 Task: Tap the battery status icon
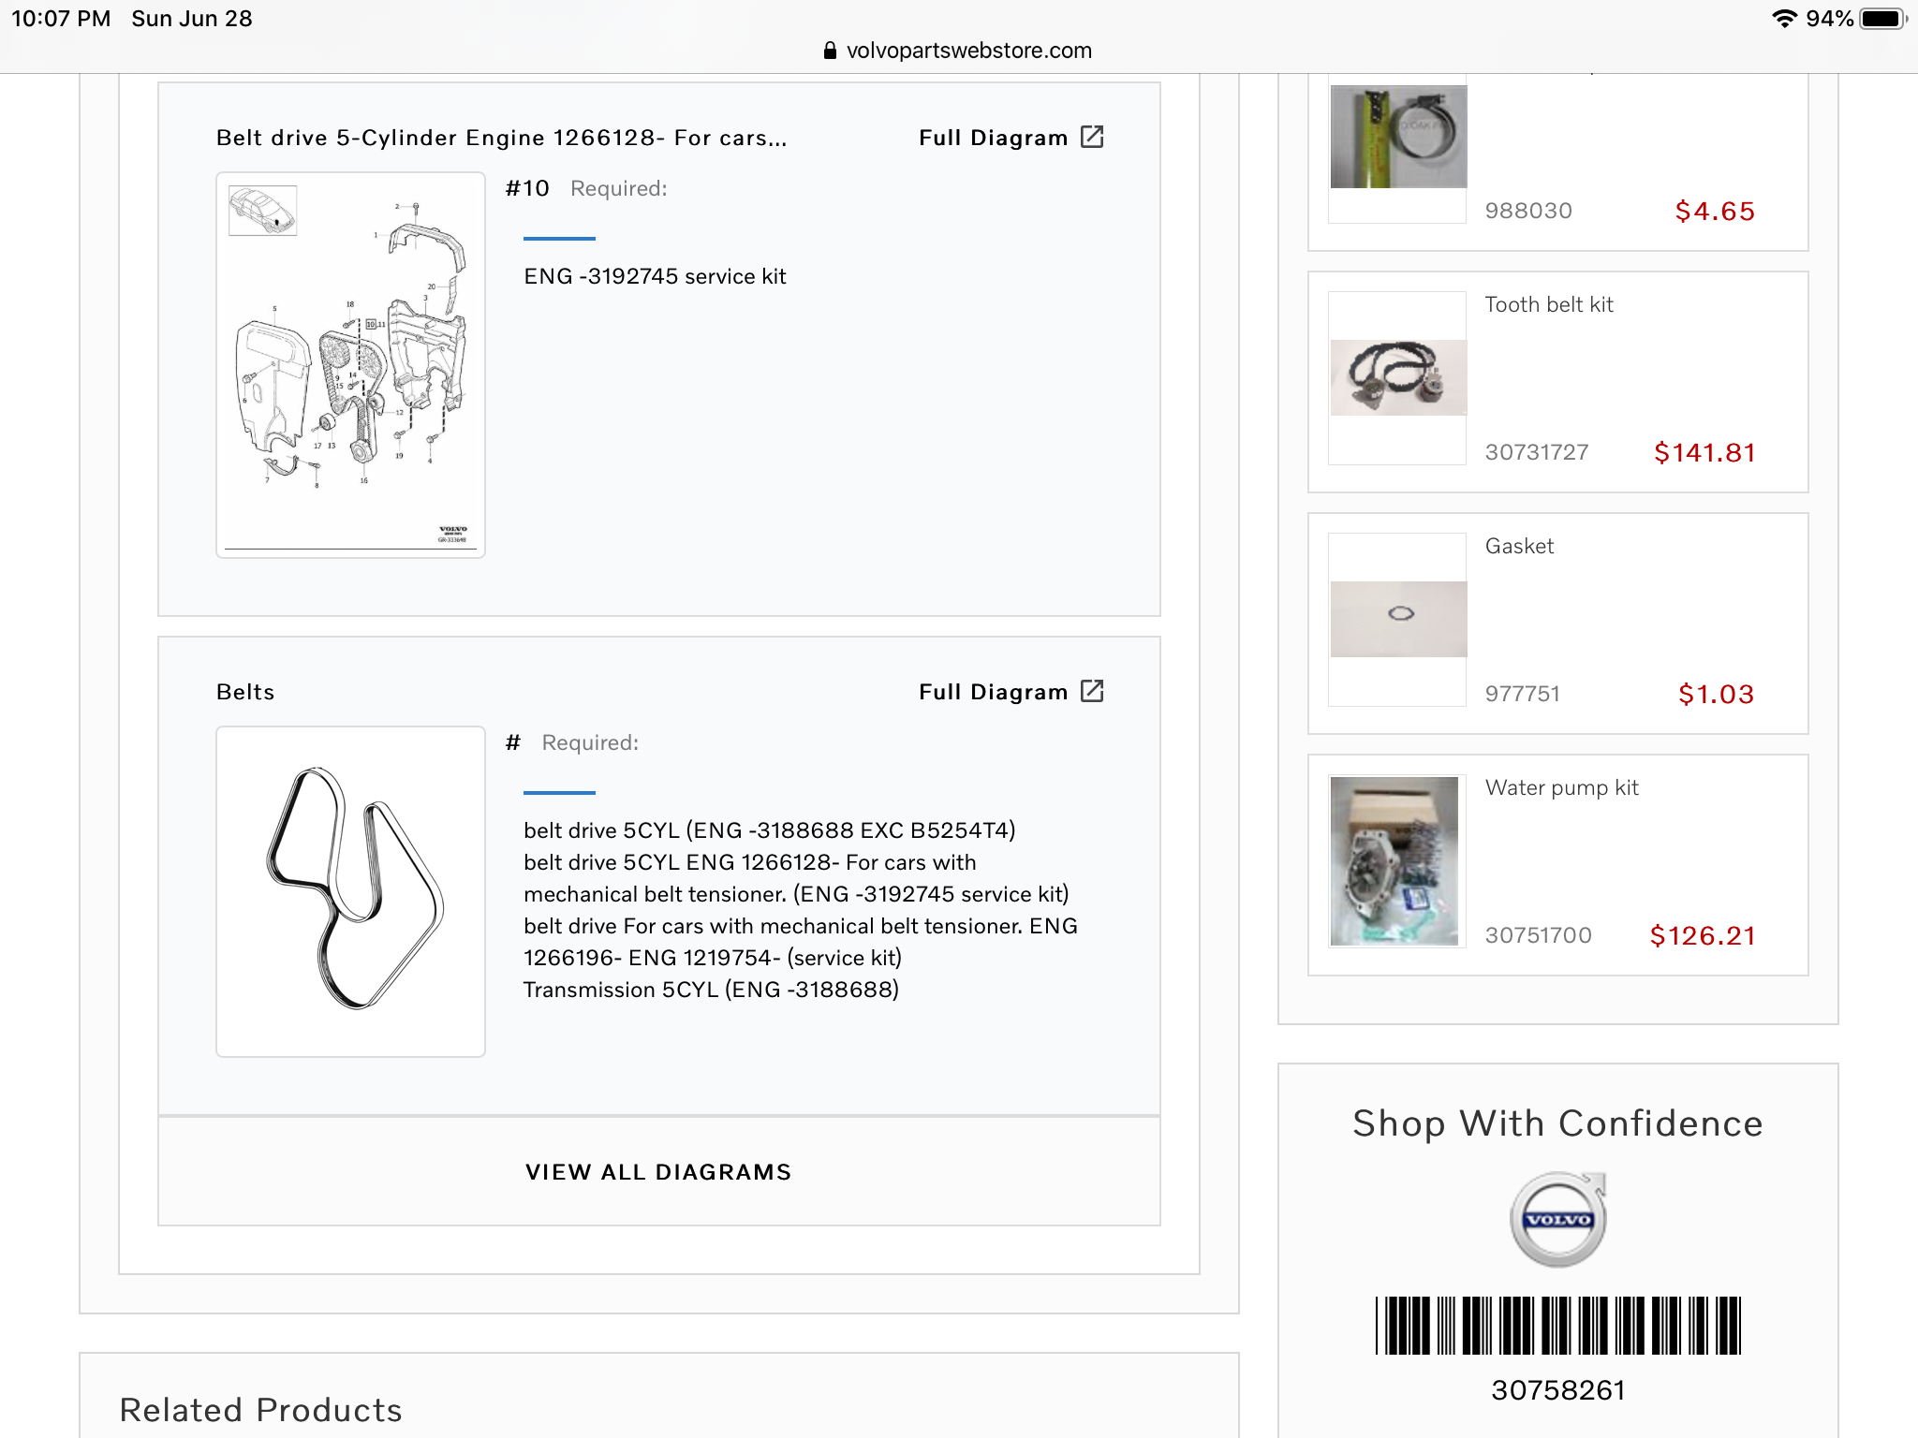click(1882, 19)
